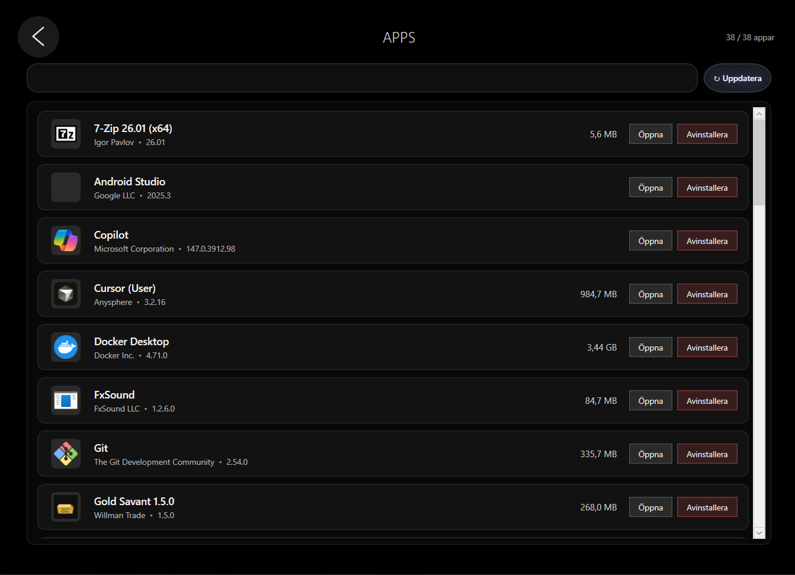This screenshot has width=795, height=575.
Task: Click the 84,7 MB size value
Action: click(601, 401)
